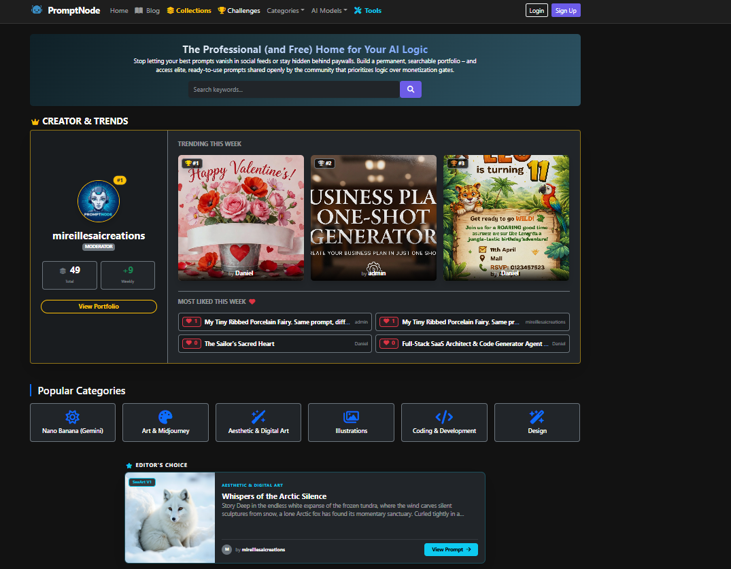Select the Coding & Development code icon
This screenshot has height=569, width=731.
click(444, 417)
